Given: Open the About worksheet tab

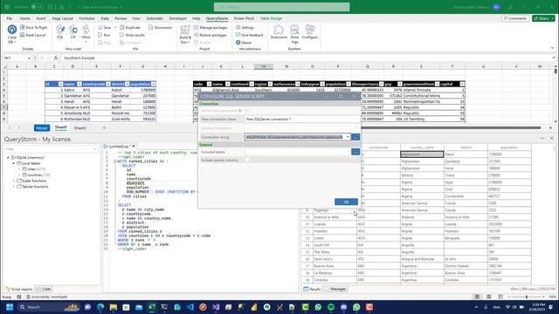Looking at the screenshot, I should click(x=41, y=128).
